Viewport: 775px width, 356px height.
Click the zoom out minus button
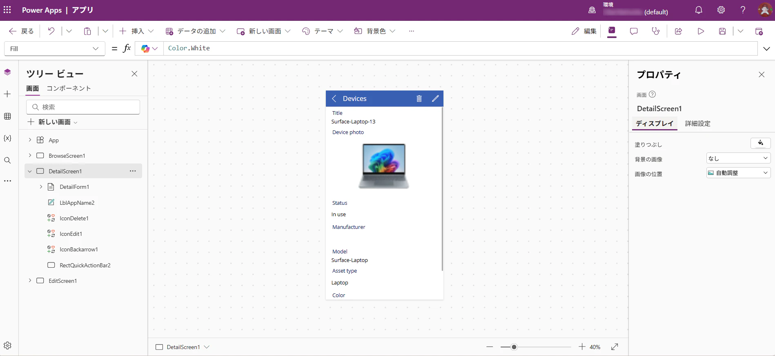[x=490, y=347]
